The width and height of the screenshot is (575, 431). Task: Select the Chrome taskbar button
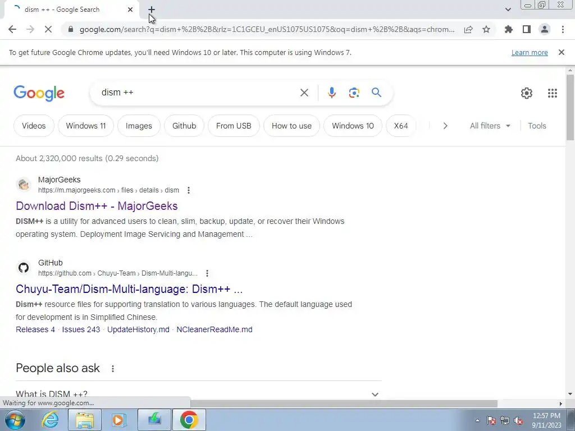189,420
